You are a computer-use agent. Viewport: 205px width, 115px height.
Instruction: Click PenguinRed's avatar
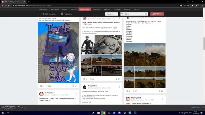85,87
